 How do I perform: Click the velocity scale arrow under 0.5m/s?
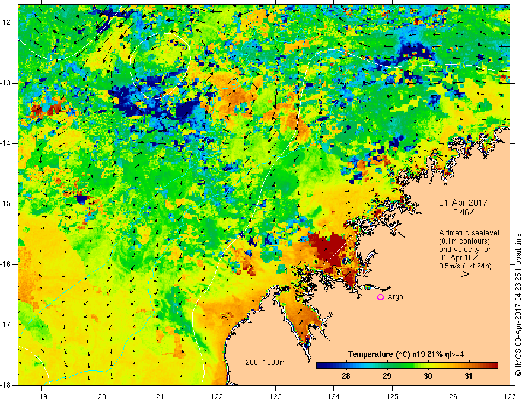click(x=458, y=274)
